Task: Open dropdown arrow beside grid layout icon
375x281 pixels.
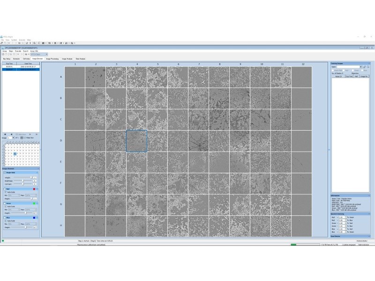Action: click(x=46, y=43)
